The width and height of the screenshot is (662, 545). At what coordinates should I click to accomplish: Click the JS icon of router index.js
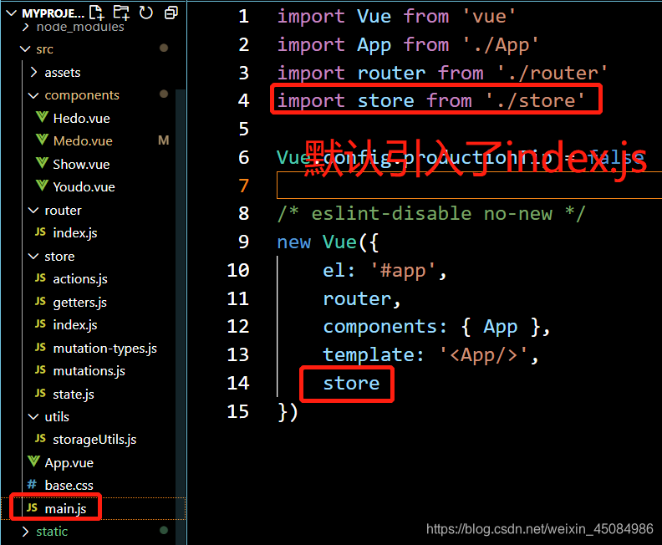(40, 232)
